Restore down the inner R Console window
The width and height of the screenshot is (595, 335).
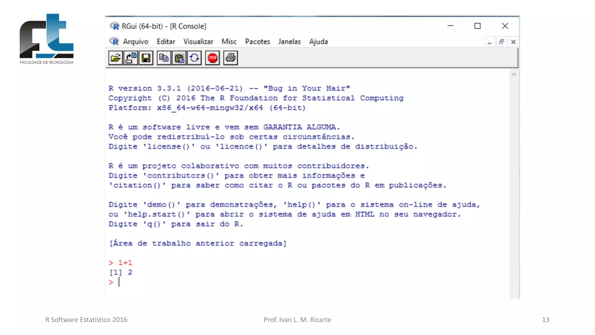501,42
